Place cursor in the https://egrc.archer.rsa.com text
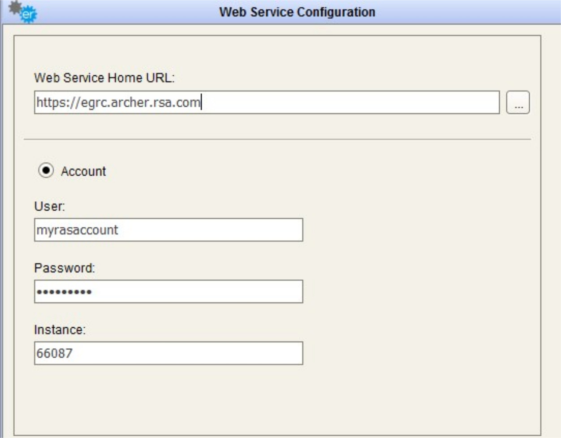Image resolution: width=561 pixels, height=438 pixels. pos(118,103)
